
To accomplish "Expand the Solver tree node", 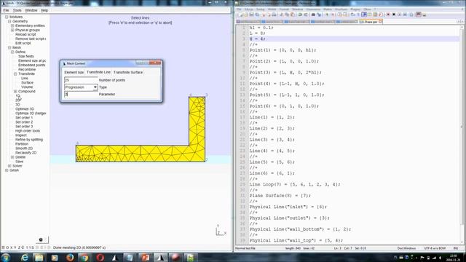I will pos(9,166).
